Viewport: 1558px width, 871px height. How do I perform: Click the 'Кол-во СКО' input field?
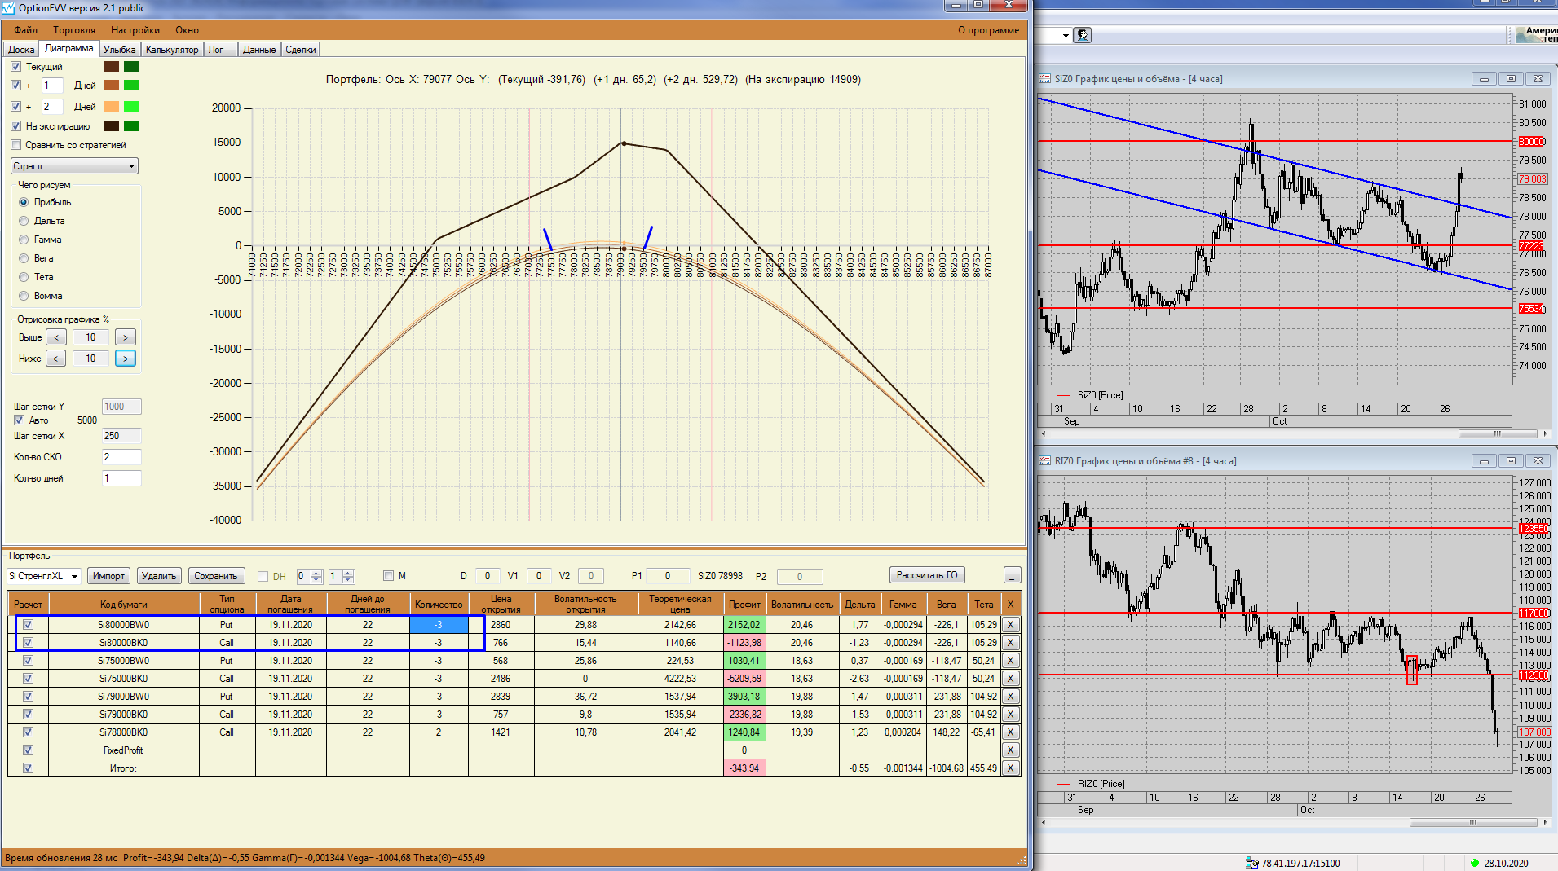[121, 457]
